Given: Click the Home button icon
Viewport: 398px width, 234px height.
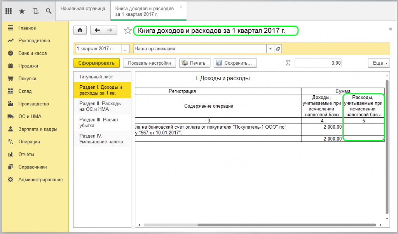Looking at the screenshot, I should 80,31.
